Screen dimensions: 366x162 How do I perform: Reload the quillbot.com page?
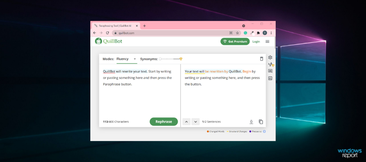coord(108,33)
